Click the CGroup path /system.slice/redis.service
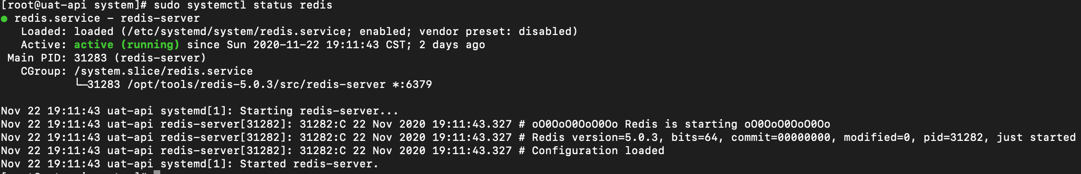 click(x=164, y=71)
